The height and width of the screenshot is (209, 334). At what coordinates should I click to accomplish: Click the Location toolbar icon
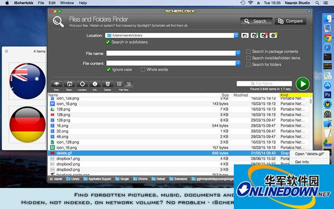[82, 84]
